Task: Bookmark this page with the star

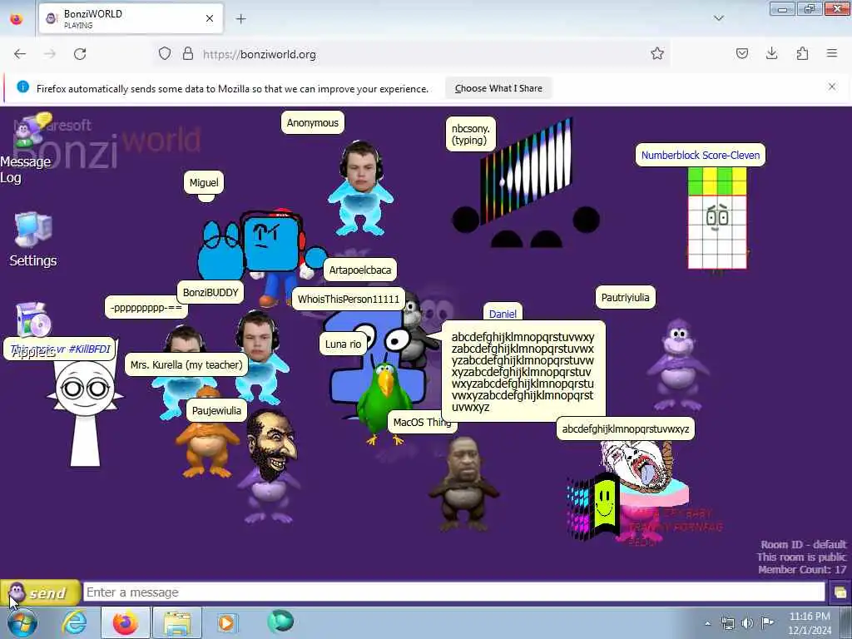Action: tap(657, 53)
